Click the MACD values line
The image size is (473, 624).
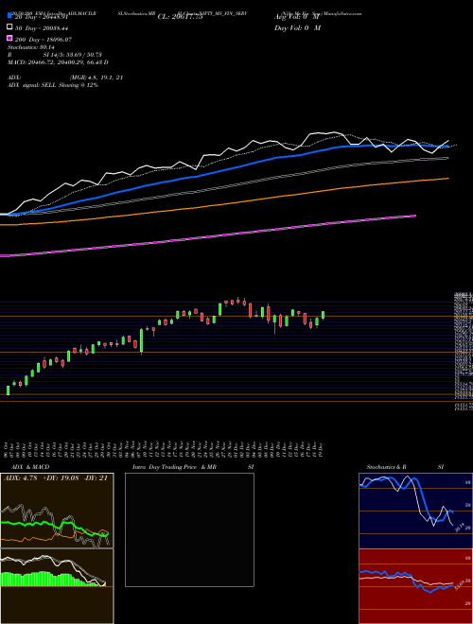[x=58, y=62]
